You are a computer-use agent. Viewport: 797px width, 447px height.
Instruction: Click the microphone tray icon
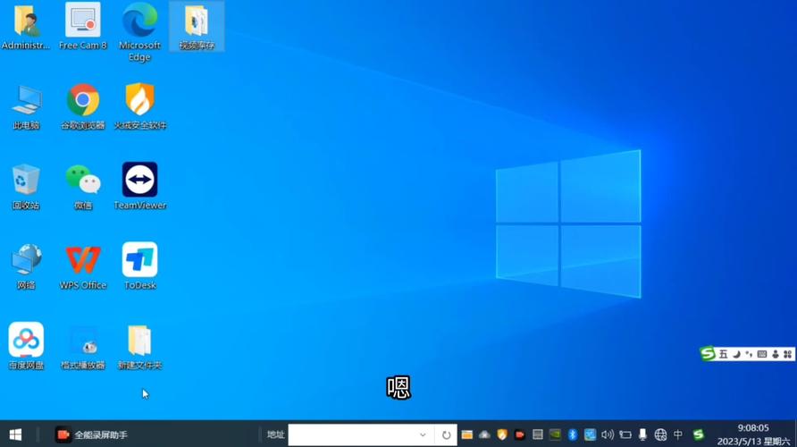coord(642,434)
